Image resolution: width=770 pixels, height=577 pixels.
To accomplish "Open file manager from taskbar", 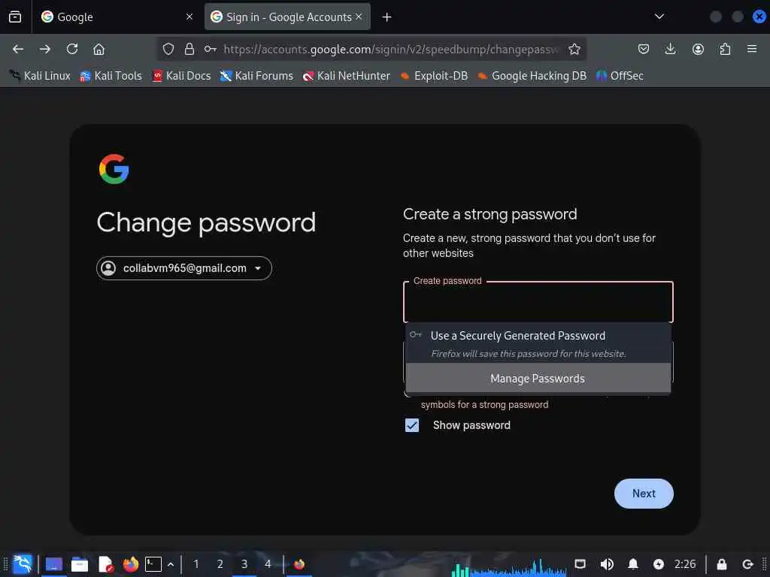I will [80, 565].
